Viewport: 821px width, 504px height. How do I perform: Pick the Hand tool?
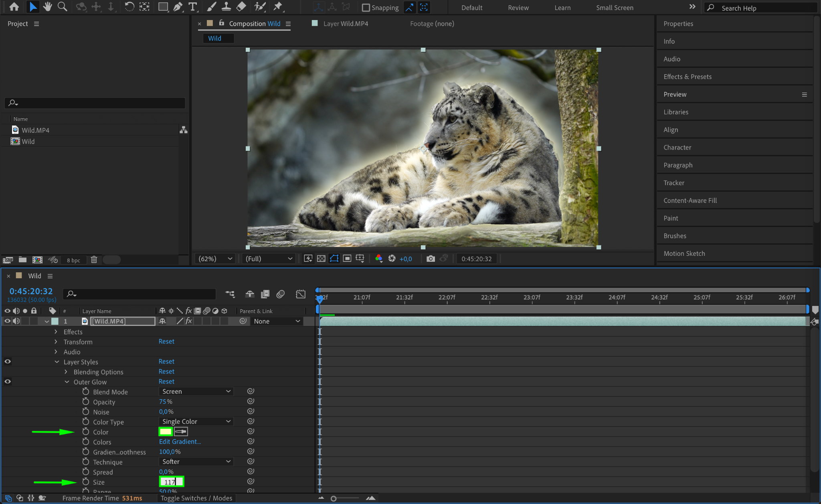(48, 7)
